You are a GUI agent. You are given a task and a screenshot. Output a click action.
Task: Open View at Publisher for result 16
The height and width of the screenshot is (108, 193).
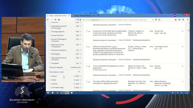125,40
